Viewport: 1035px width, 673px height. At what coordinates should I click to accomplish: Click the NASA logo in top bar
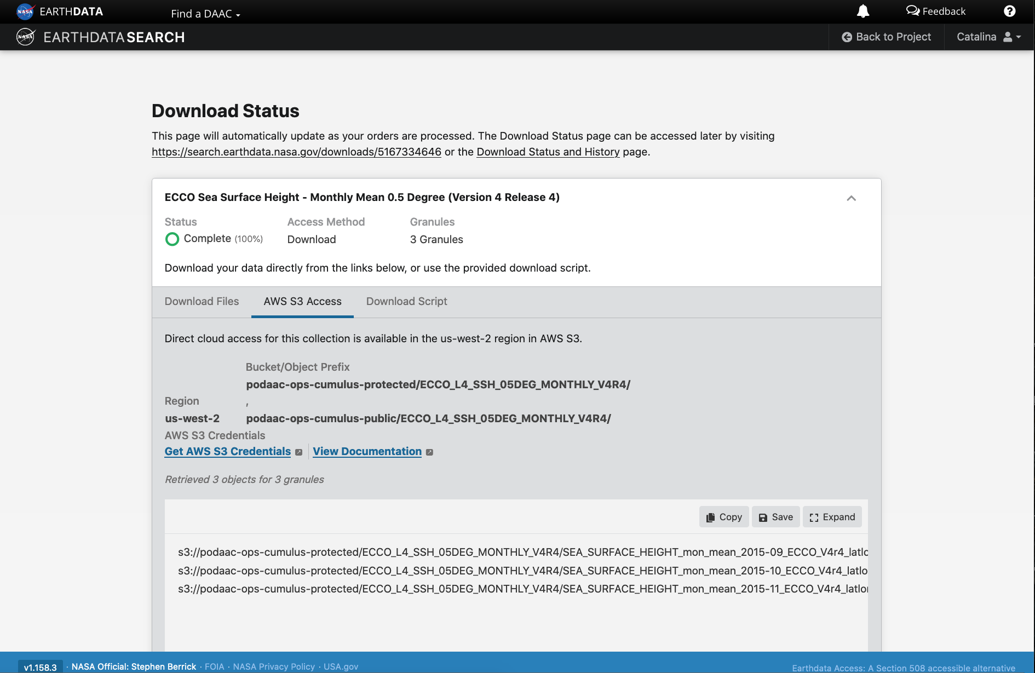[x=25, y=11]
